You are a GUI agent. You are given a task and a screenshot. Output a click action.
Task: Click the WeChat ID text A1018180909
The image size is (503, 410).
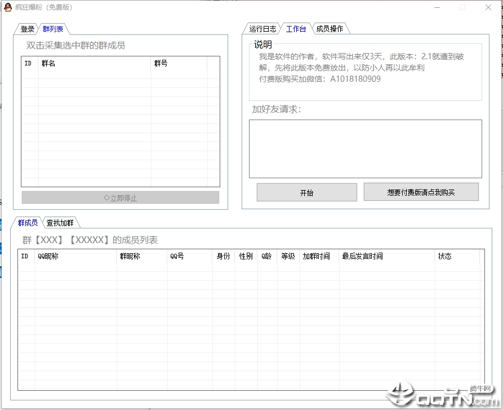click(x=355, y=79)
